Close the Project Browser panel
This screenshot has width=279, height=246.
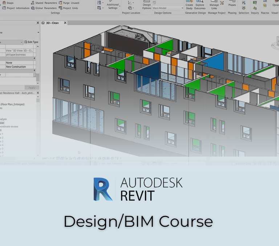(x=38, y=93)
